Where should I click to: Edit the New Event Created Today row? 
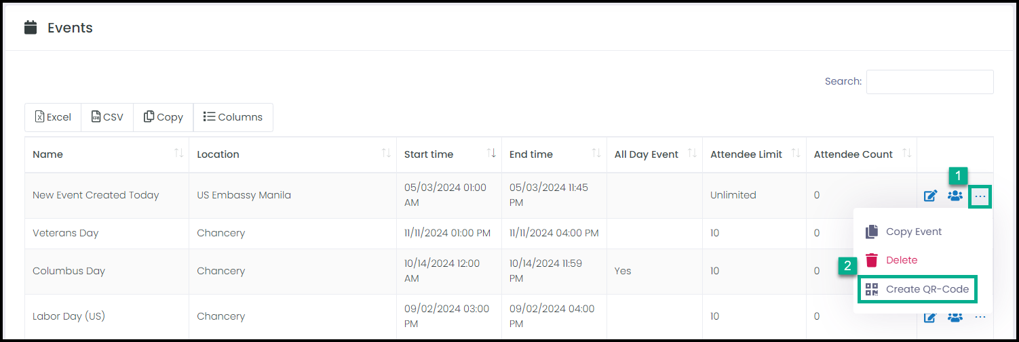[x=931, y=196]
